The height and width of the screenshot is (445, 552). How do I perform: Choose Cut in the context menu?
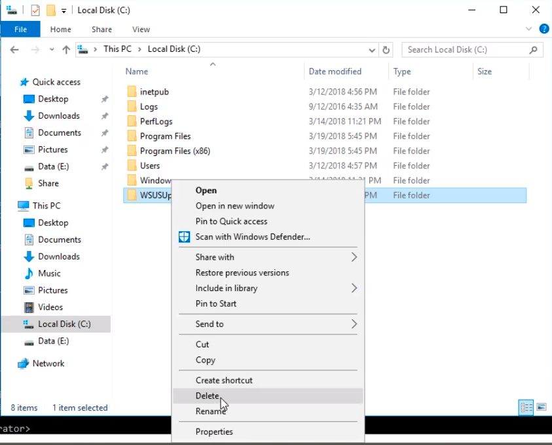click(268, 345)
